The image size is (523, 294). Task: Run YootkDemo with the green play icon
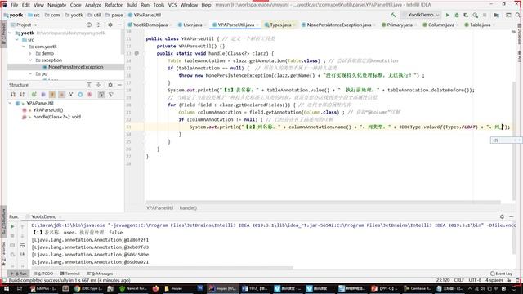pyautogui.click(x=448, y=15)
